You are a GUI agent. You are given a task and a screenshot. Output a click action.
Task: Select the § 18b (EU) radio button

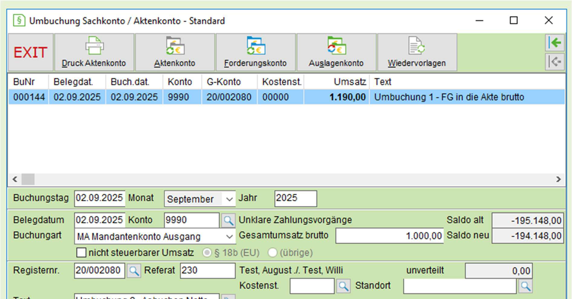click(207, 252)
